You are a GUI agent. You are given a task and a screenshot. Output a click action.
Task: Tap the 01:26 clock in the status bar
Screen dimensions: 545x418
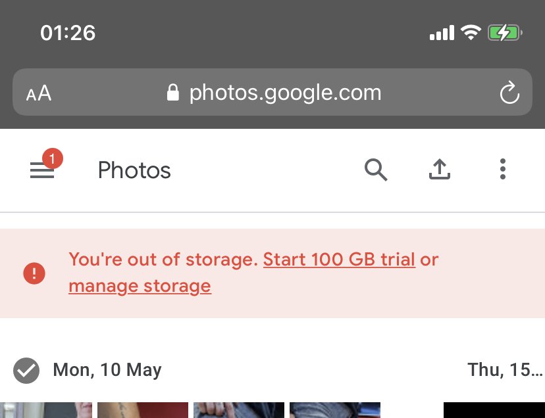click(x=68, y=33)
